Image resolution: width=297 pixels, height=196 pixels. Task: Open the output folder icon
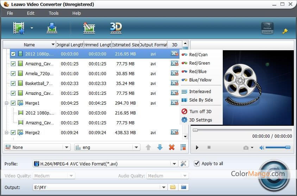tap(184, 187)
